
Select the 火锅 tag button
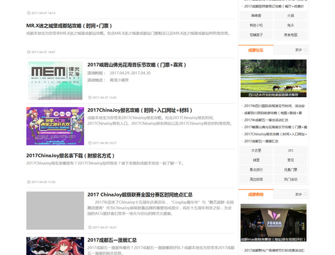pos(290,16)
